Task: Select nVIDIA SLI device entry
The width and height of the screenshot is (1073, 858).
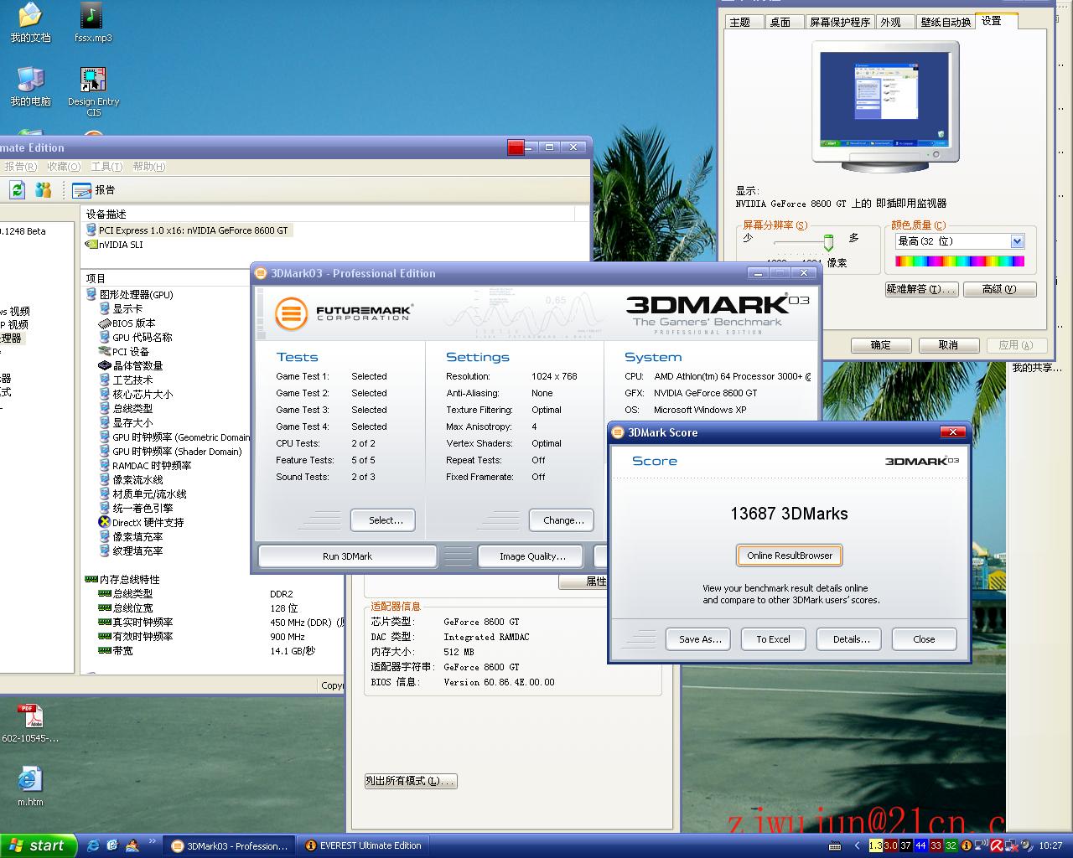Action: [x=120, y=245]
